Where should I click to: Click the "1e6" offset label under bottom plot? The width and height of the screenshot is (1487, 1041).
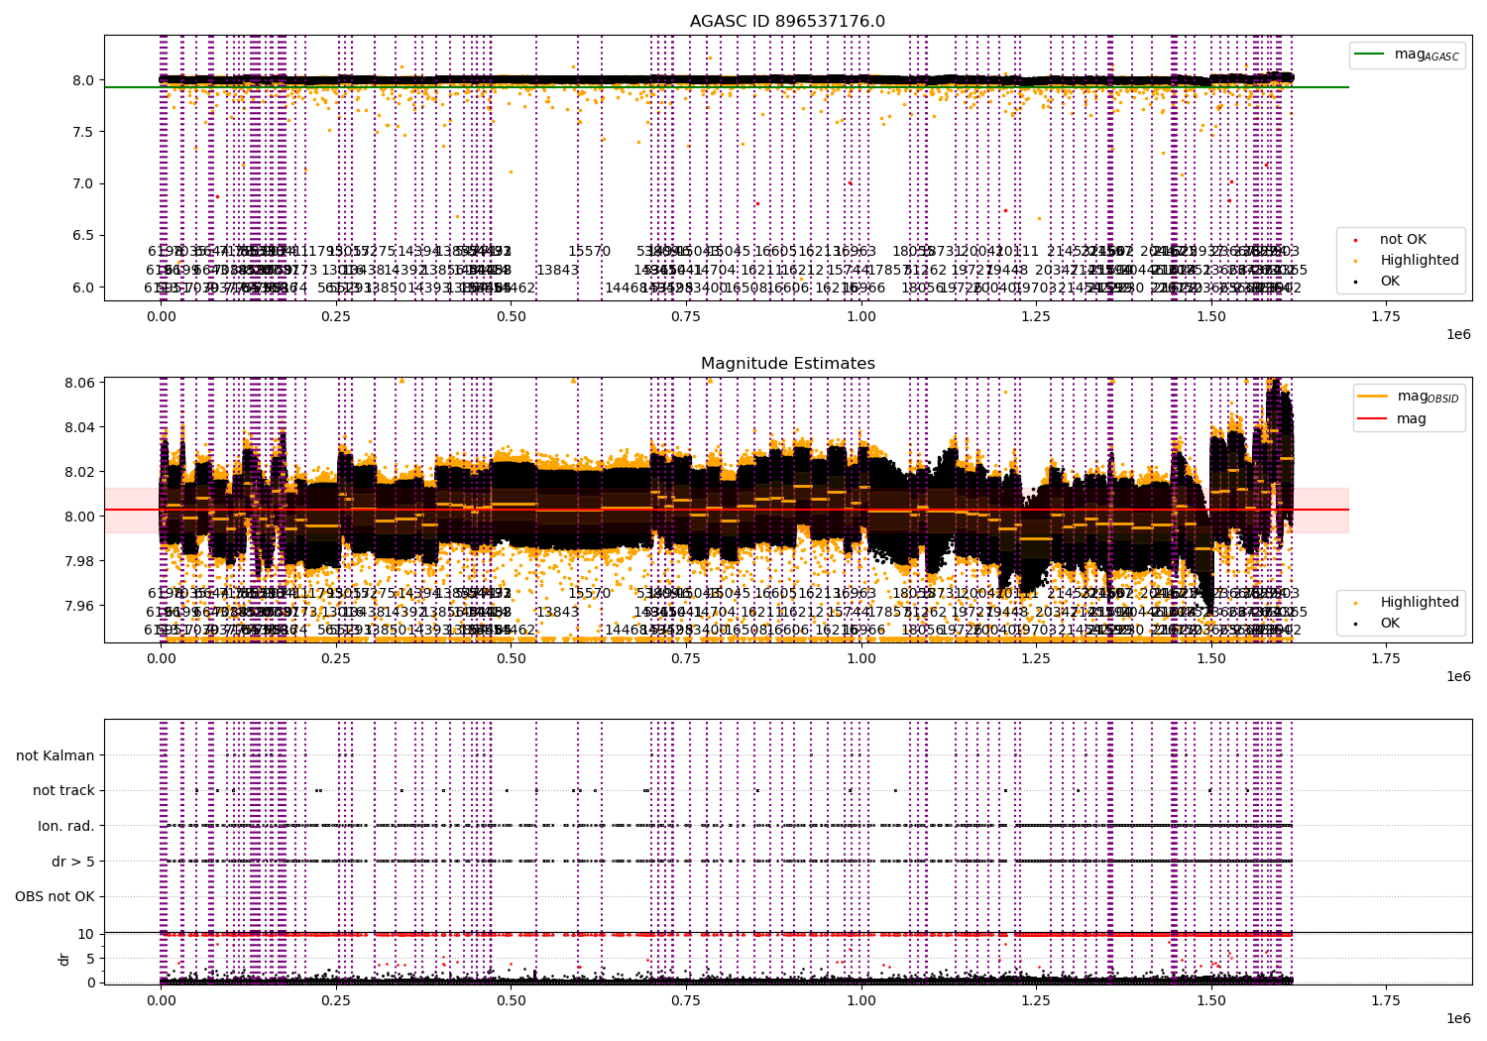[x=1458, y=1017]
